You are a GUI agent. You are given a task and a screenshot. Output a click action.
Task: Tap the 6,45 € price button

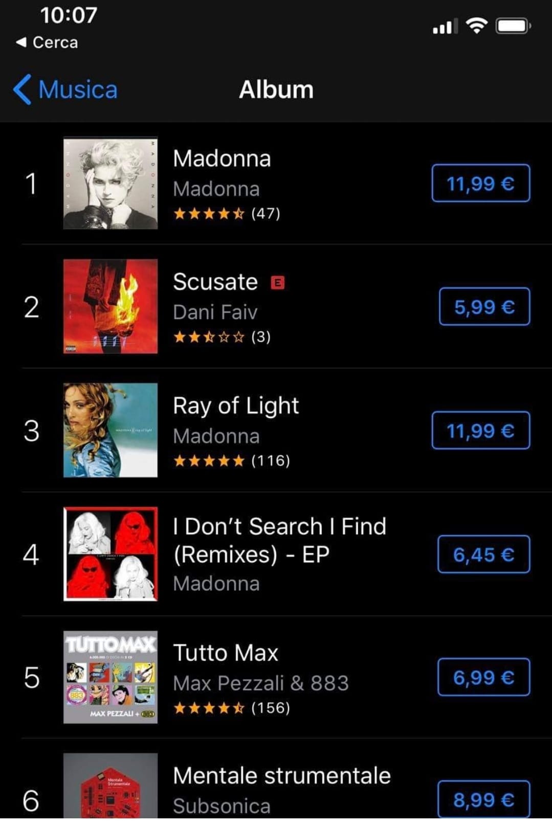pyautogui.click(x=484, y=555)
